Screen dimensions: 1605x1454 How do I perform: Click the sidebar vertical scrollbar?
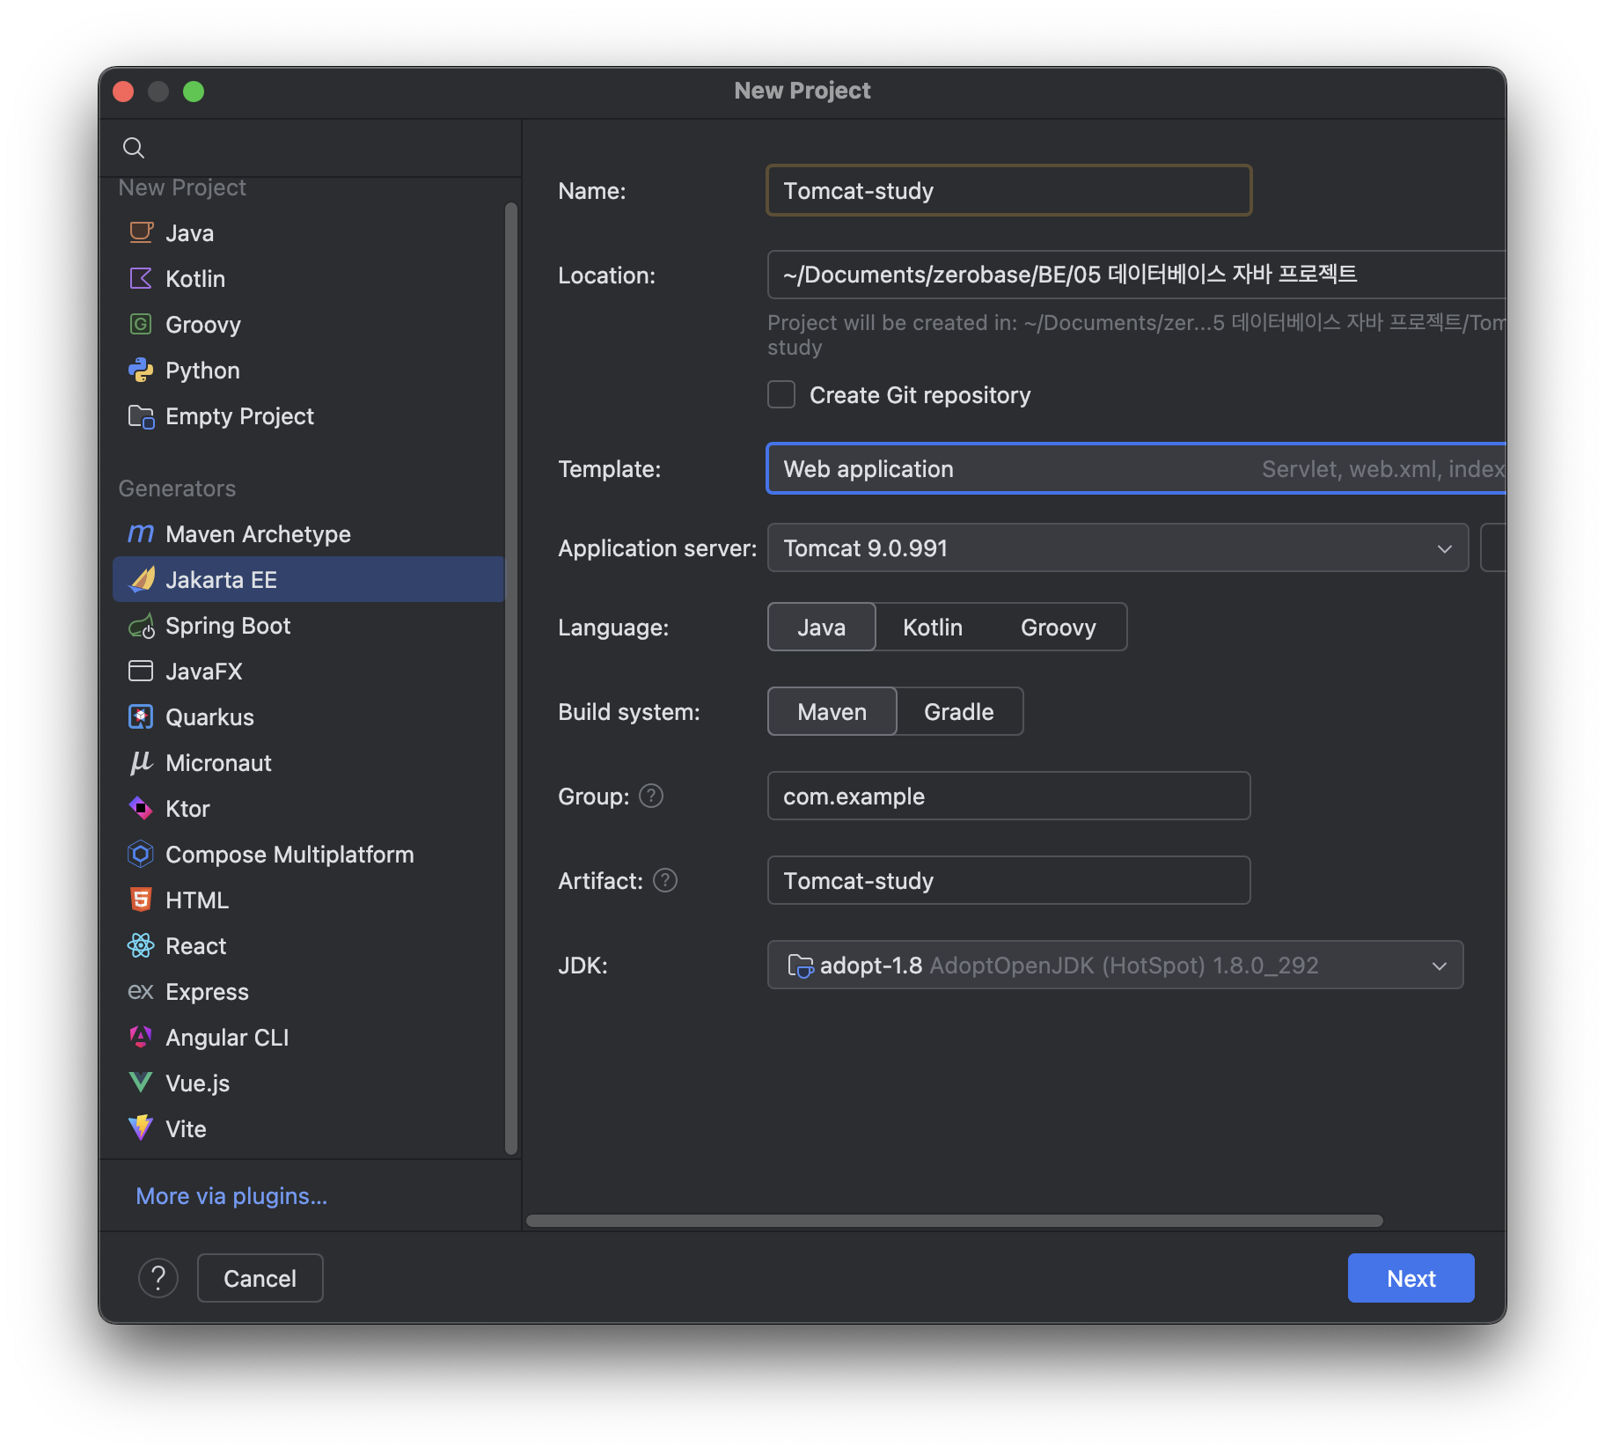tap(511, 678)
